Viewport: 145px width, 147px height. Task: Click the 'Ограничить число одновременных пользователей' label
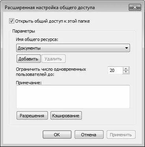click(x=51, y=72)
